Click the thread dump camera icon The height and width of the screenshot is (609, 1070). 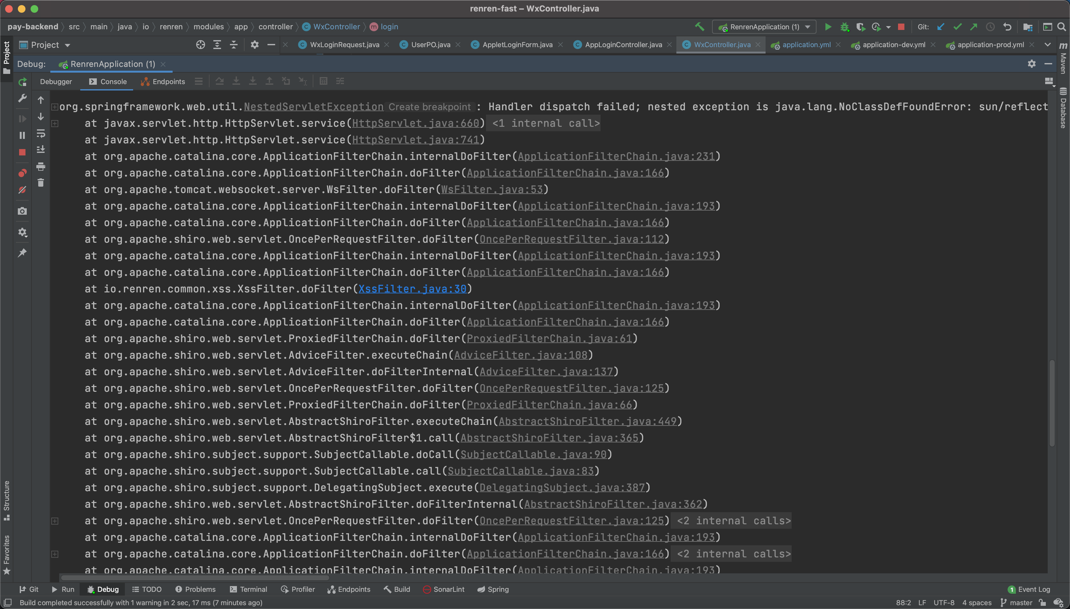pos(23,211)
